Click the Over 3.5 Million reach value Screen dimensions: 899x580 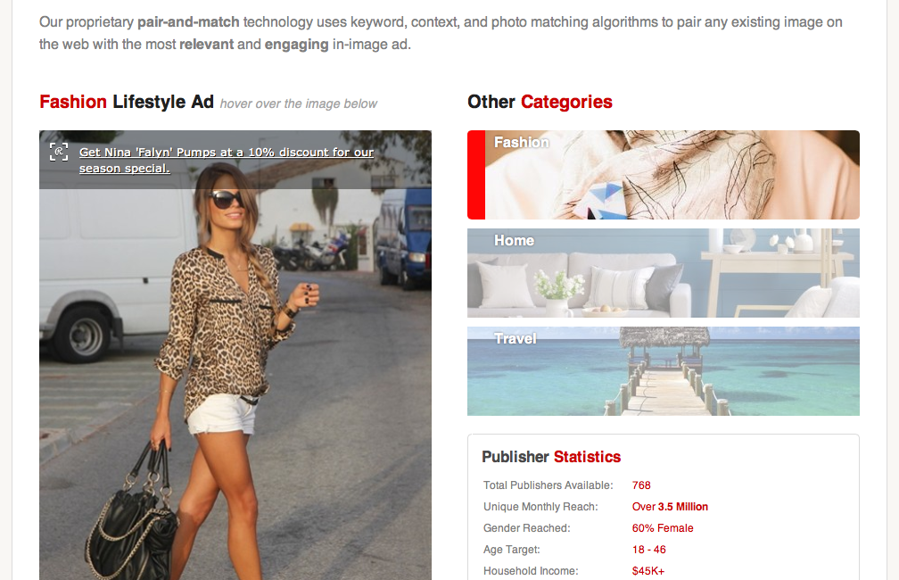670,507
